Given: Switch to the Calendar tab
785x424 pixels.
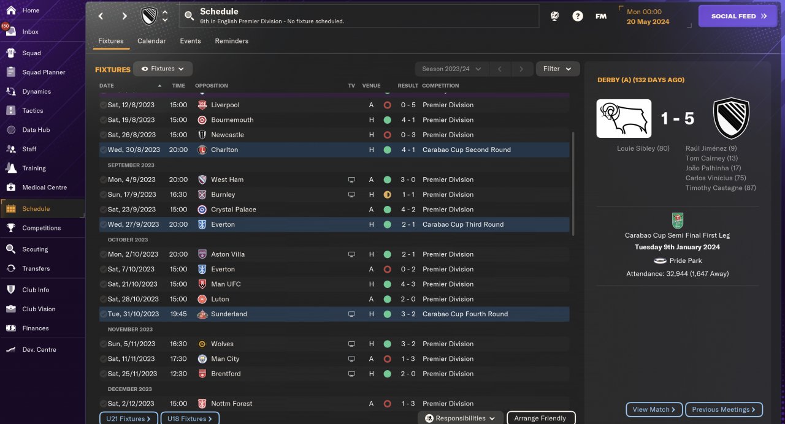Looking at the screenshot, I should click(151, 41).
